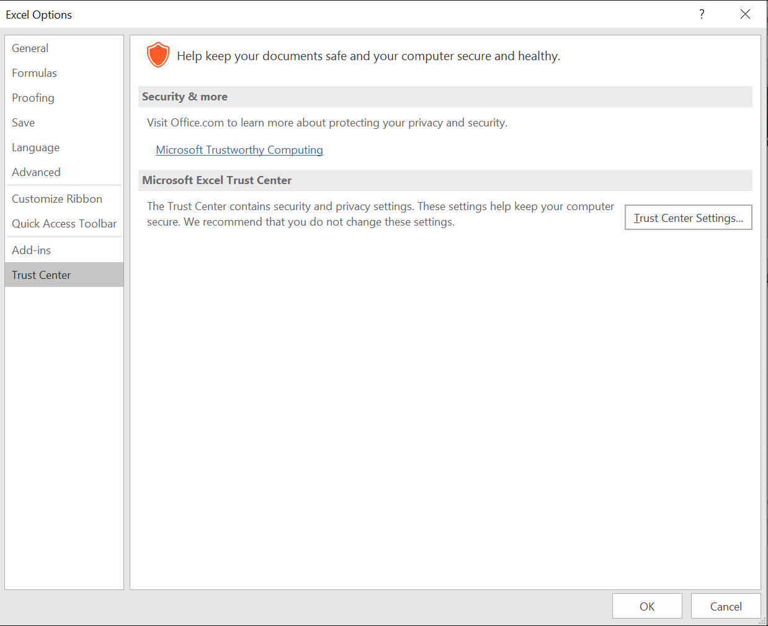Click the Trust Center description paragraph
The width and height of the screenshot is (768, 626).
point(380,214)
